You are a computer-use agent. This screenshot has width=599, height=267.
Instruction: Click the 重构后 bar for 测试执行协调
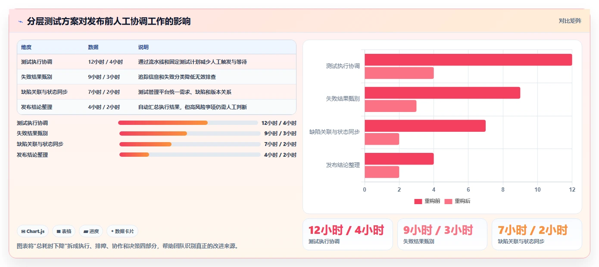point(399,73)
